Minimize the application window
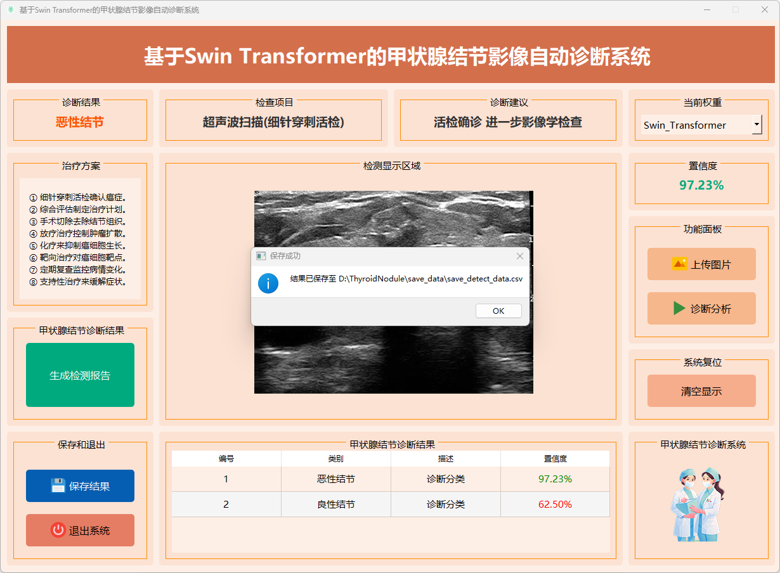The width and height of the screenshot is (780, 573). (707, 10)
